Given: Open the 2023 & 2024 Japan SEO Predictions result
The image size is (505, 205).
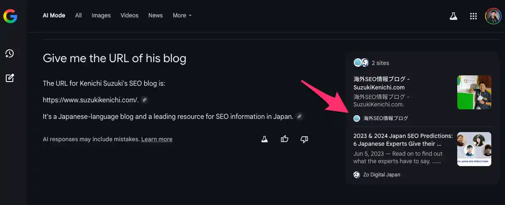Looking at the screenshot, I should tap(403, 140).
